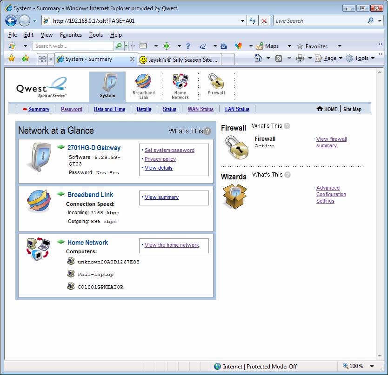
Task: Open the Favorites Center yellow star
Action: click(x=11, y=59)
